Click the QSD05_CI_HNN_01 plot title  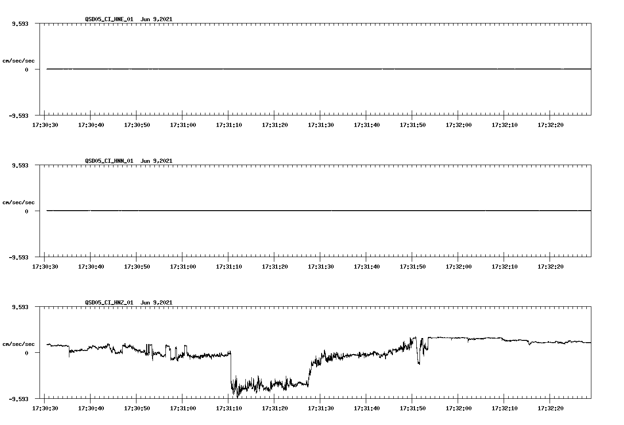tap(129, 161)
